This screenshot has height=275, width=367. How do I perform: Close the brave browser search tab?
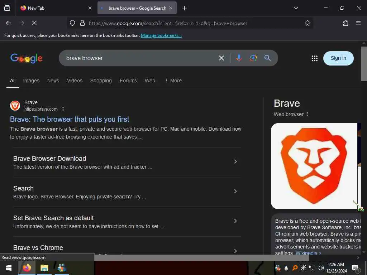pos(171,8)
